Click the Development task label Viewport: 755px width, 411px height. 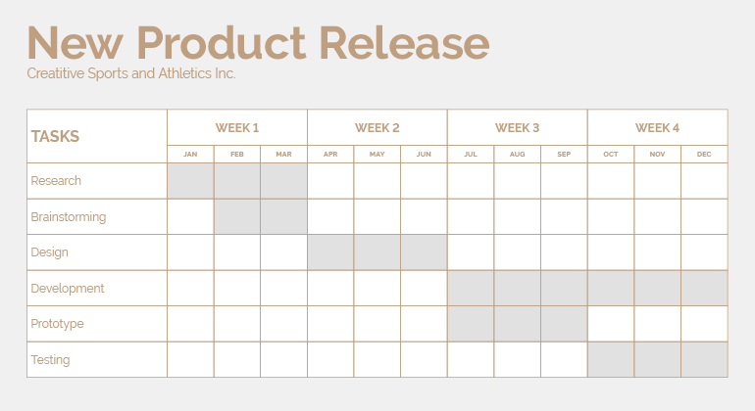67,289
